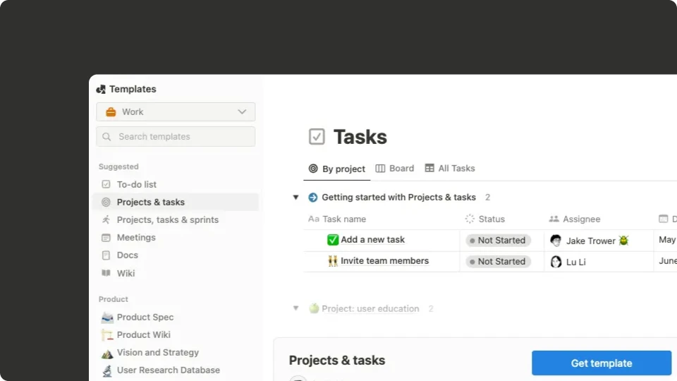The width and height of the screenshot is (677, 381).
Task: Click the Product Wiki crane icon
Action: point(107,334)
